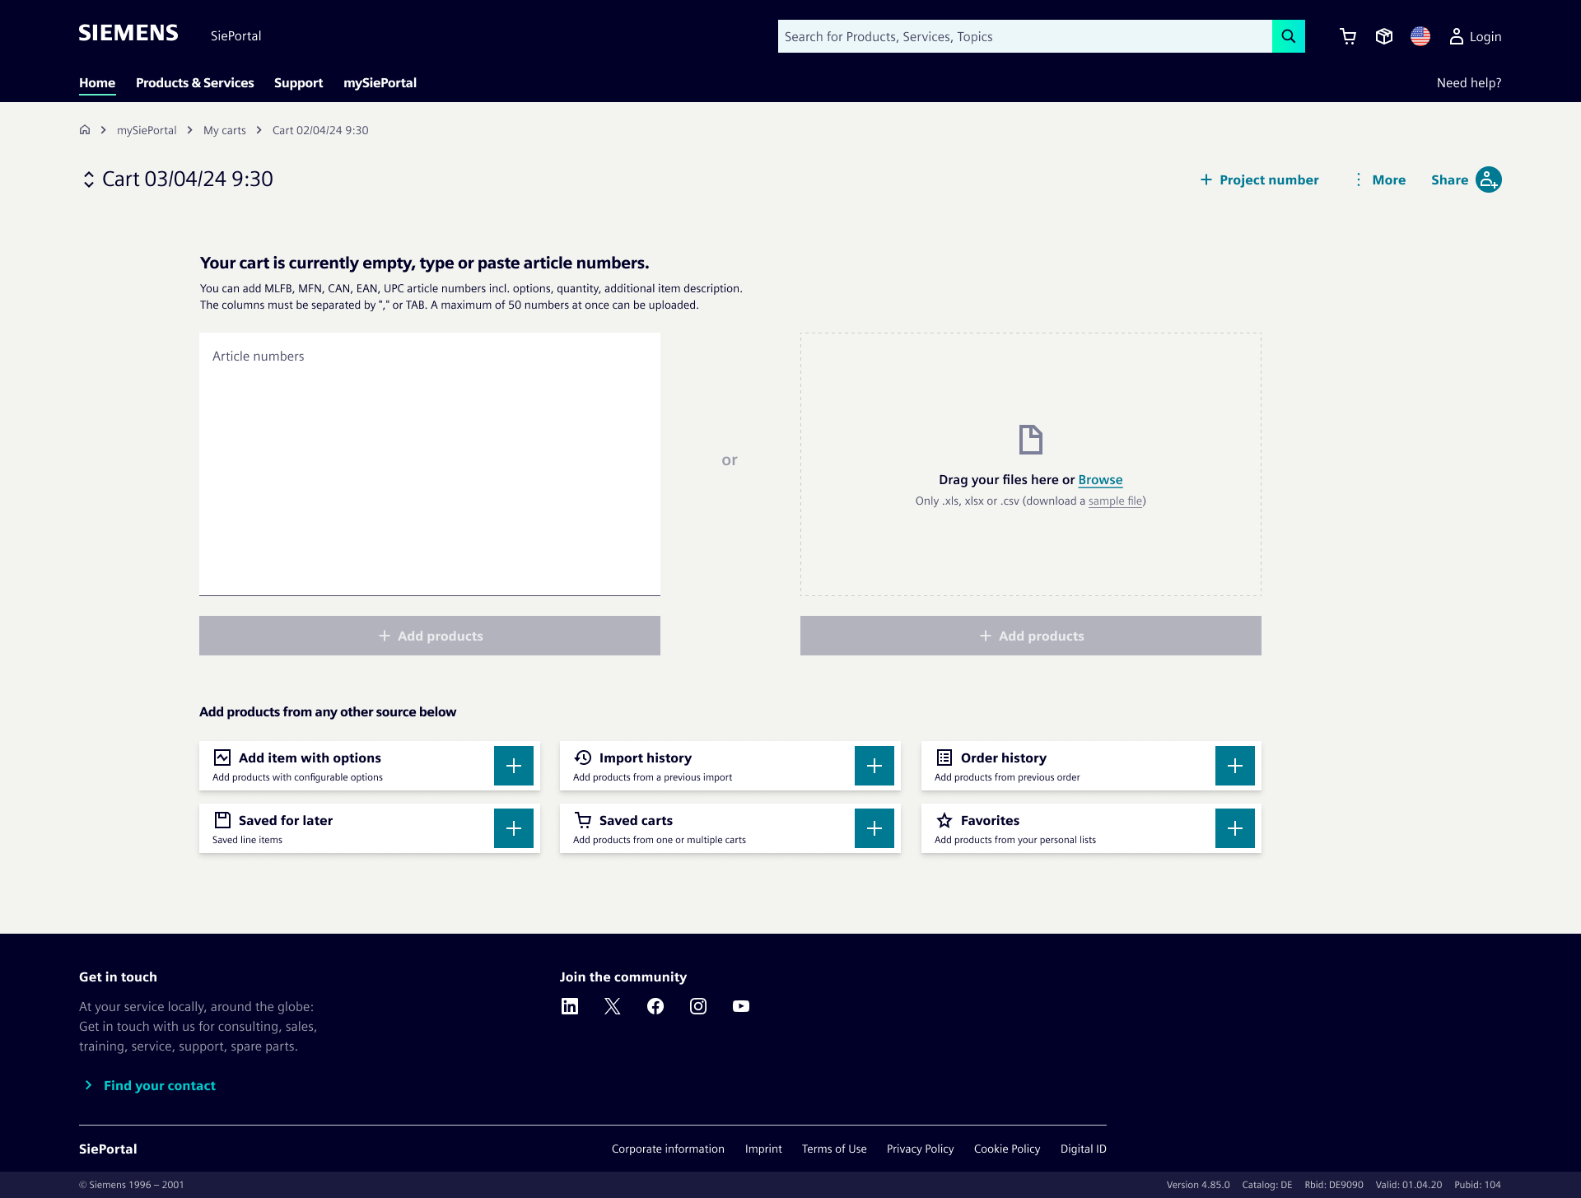This screenshot has width=1581, height=1198.
Task: Open Siemens LinkedIn page icon
Action: pos(570,1006)
